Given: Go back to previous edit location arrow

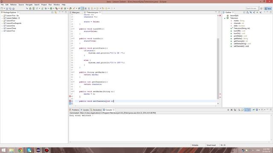Looking at the screenshot, I should coord(103,8).
